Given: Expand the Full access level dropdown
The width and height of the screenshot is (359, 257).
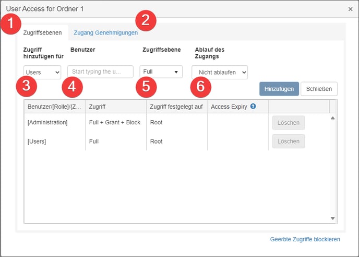Looking at the screenshot, I should click(x=161, y=72).
